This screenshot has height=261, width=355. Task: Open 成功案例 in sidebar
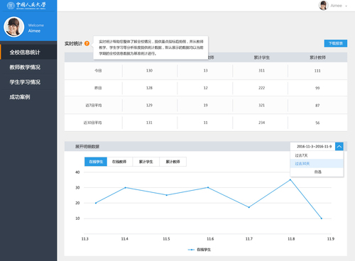click(28, 97)
